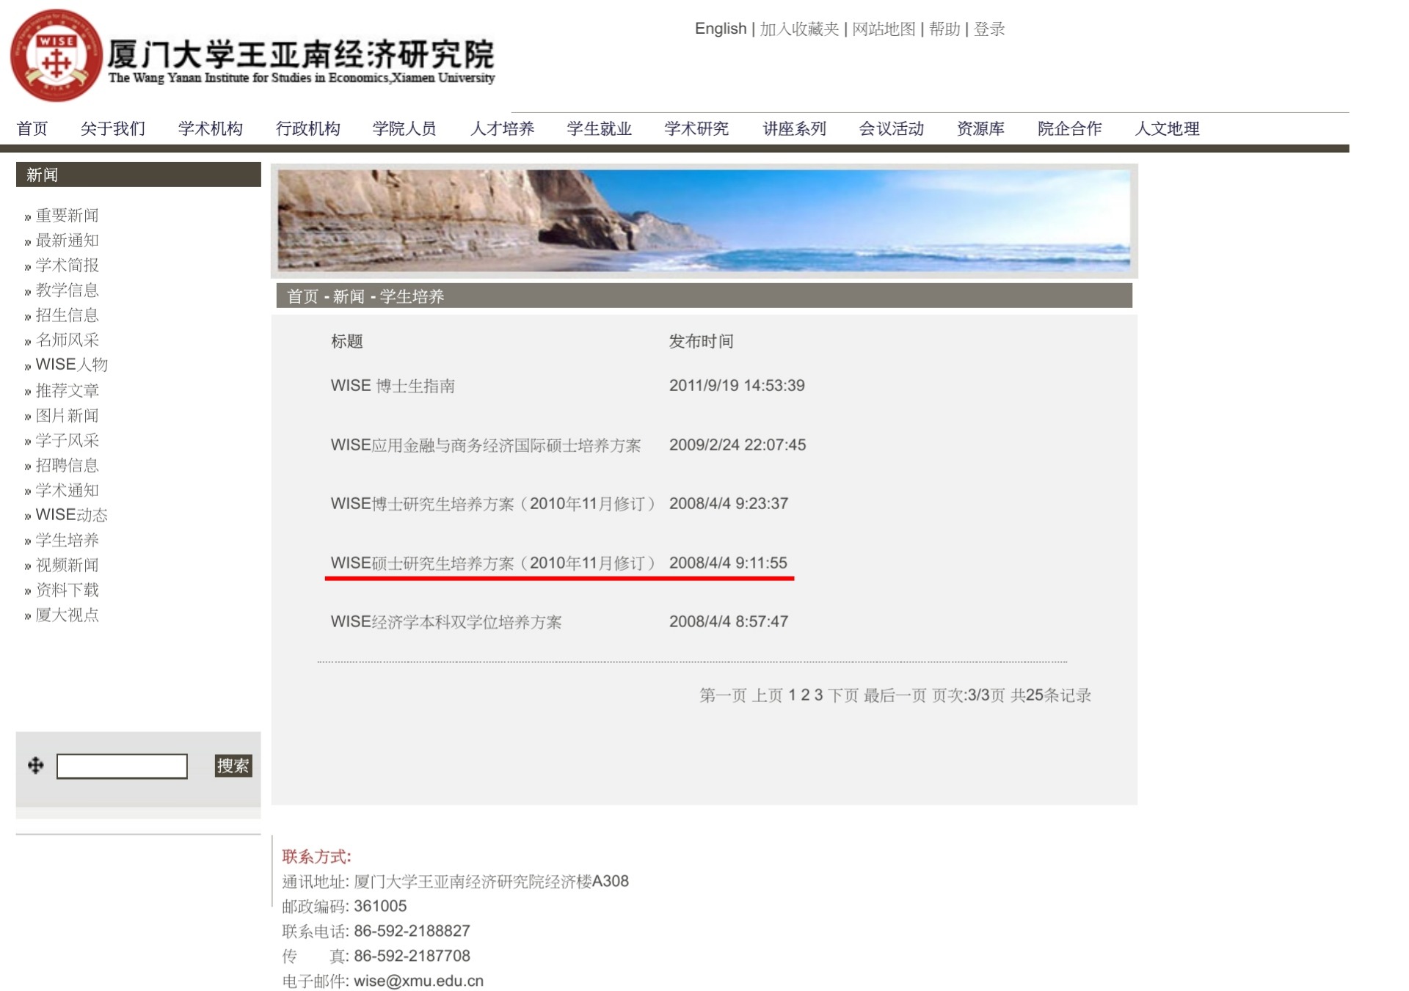The image size is (1409, 991).
Task: Click the coastal cliff banner image
Action: coord(704,221)
